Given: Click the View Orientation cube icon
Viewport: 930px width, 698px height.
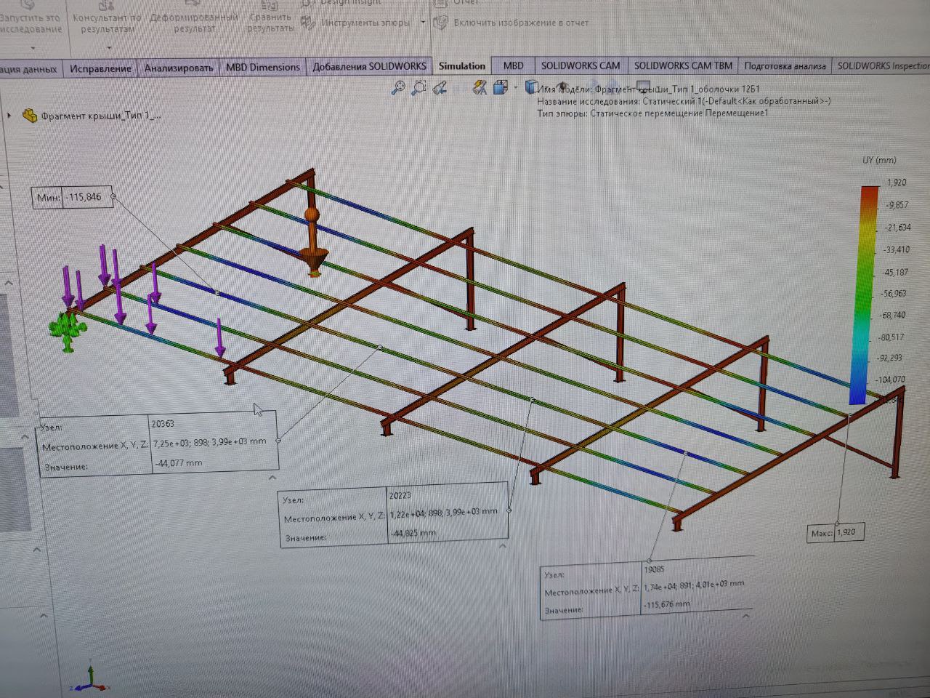Looking at the screenshot, I should [500, 87].
